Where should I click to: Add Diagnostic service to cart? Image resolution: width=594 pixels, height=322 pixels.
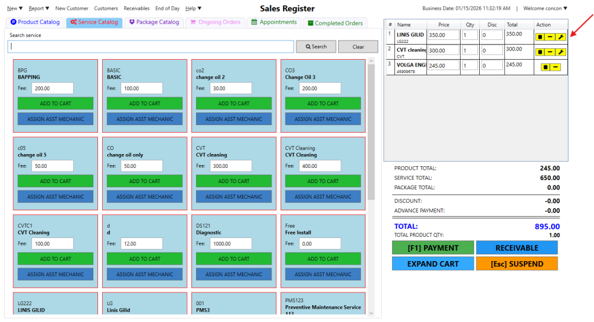pyautogui.click(x=234, y=259)
